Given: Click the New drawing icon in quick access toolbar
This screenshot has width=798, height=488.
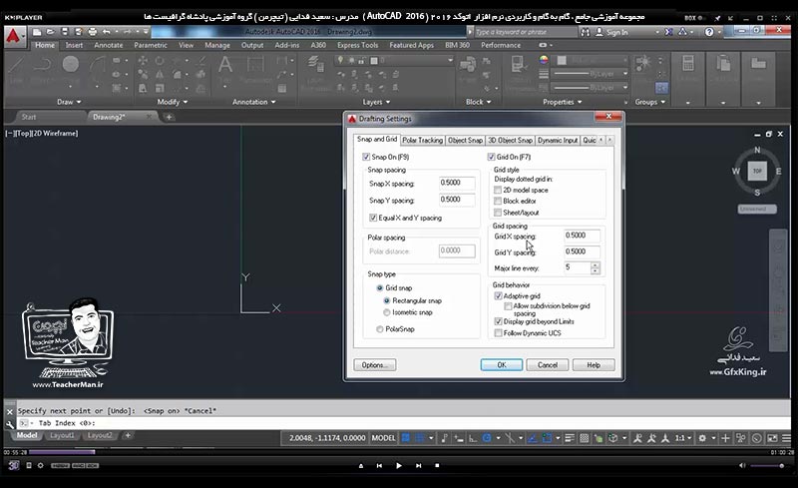Looking at the screenshot, I should [37, 32].
